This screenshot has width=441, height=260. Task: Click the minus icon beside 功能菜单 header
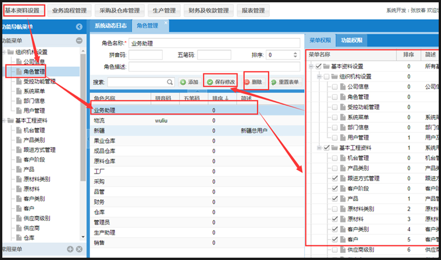coord(79,41)
